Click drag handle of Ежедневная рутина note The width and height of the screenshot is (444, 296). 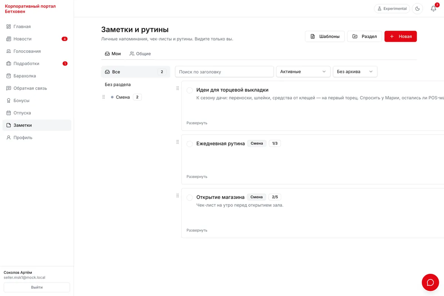(178, 142)
